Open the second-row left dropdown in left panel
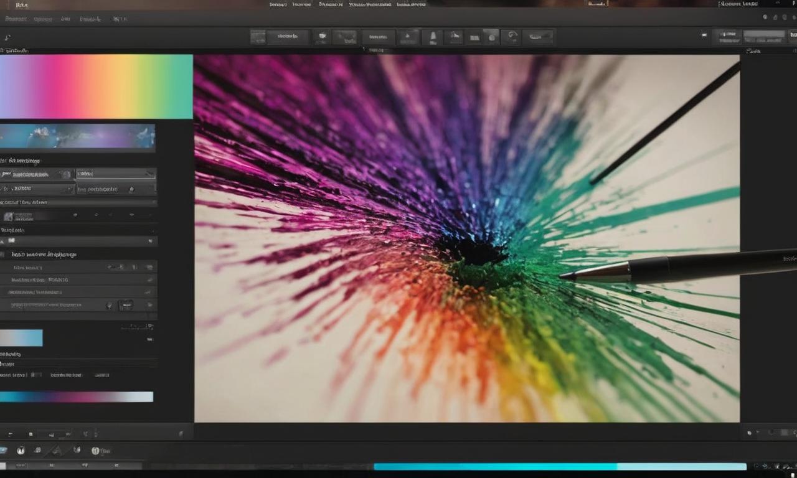797x478 pixels. (x=37, y=189)
